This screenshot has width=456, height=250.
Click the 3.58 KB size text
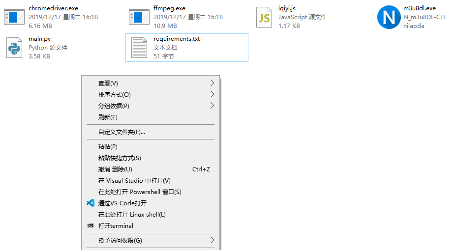39,56
